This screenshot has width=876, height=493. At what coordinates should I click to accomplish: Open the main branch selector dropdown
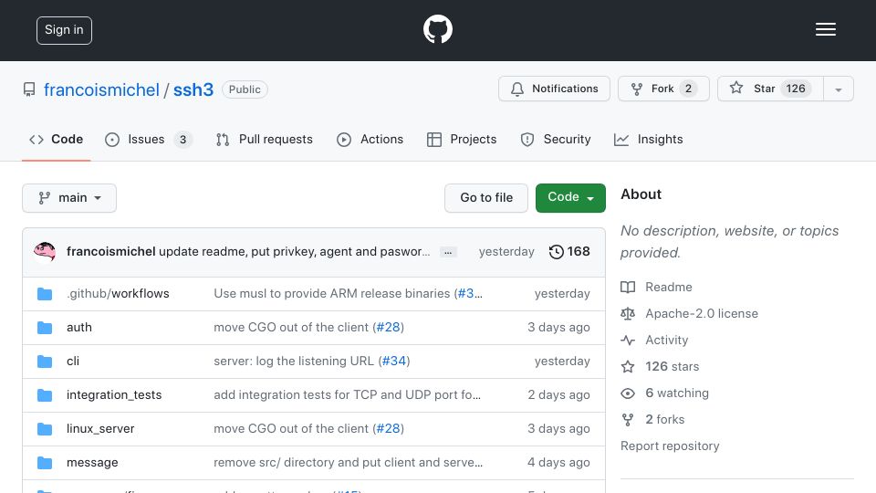point(69,198)
